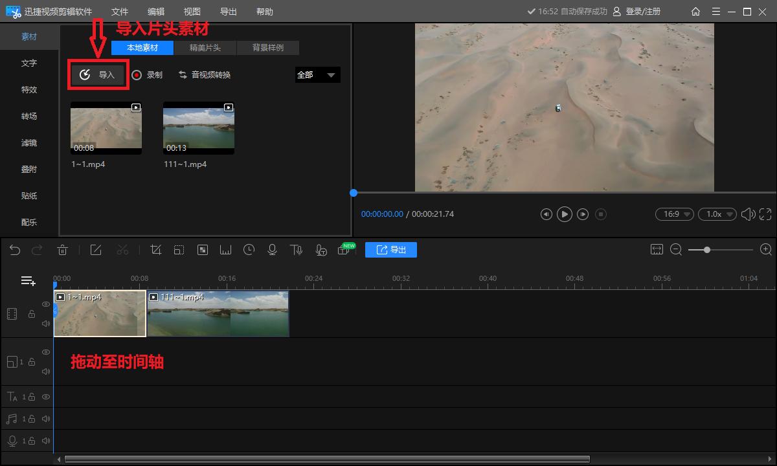The width and height of the screenshot is (777, 466).
Task: Hide the main video track with eye icon
Action: [46, 304]
